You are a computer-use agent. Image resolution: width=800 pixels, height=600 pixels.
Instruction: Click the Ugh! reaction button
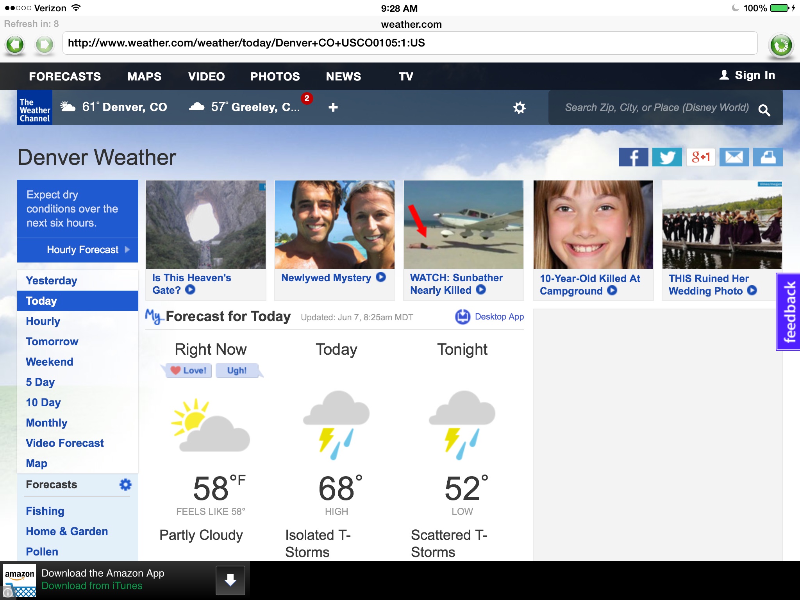click(237, 370)
